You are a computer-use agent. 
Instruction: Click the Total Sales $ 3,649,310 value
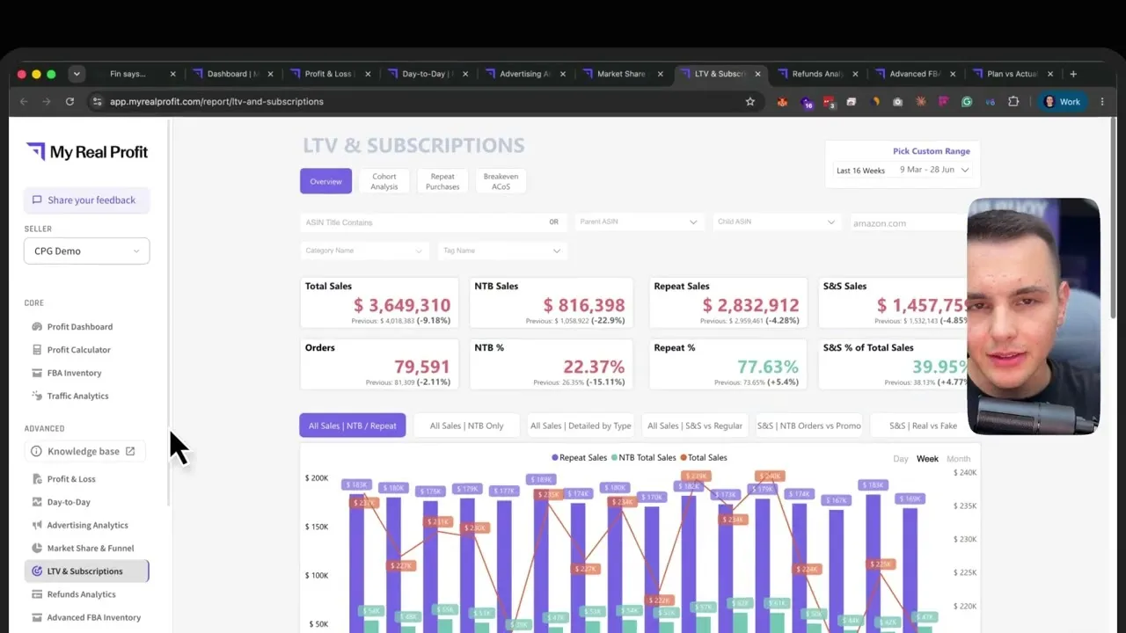402,305
